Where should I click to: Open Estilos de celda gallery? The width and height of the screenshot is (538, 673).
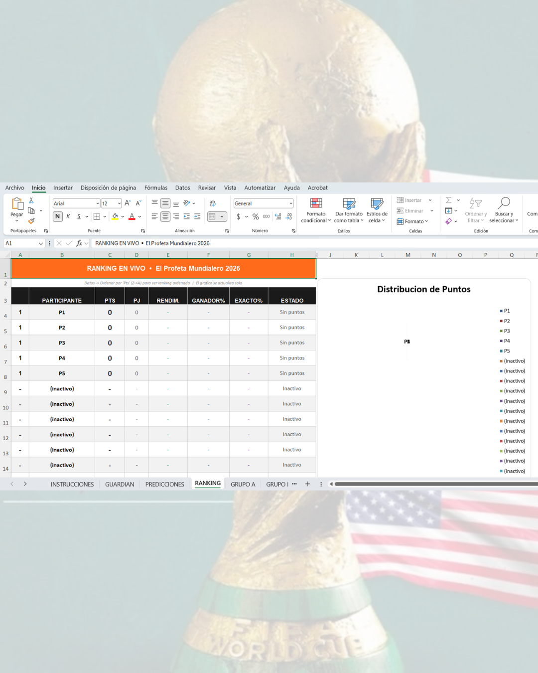pos(377,210)
